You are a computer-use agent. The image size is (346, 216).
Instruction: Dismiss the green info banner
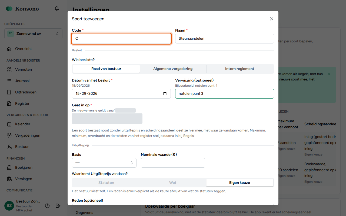pyautogui.click(x=329, y=74)
